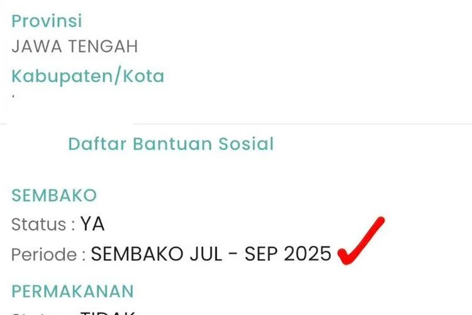
Task: Open the Daftar Bantuan Sosial heading
Action: click(x=171, y=144)
